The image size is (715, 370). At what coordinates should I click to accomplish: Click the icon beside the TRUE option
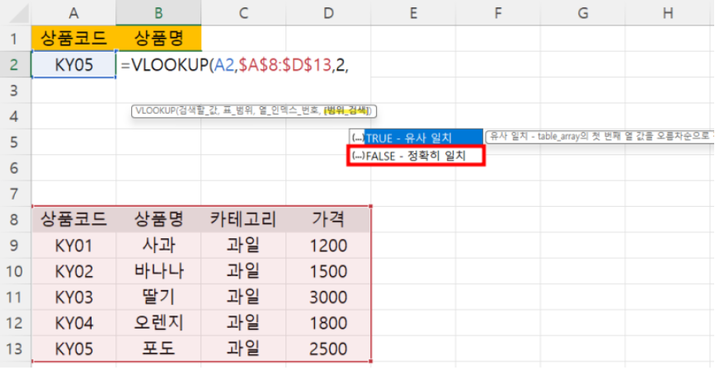[357, 137]
